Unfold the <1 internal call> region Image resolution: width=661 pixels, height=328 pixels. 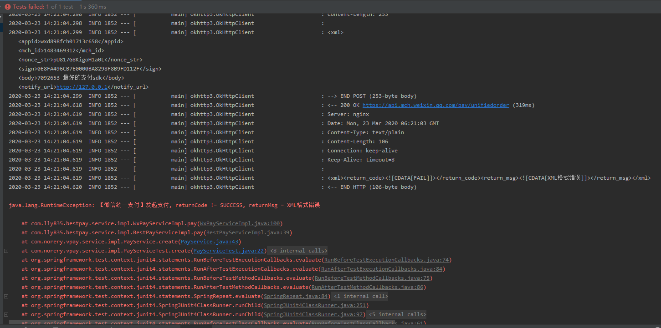tap(361, 296)
